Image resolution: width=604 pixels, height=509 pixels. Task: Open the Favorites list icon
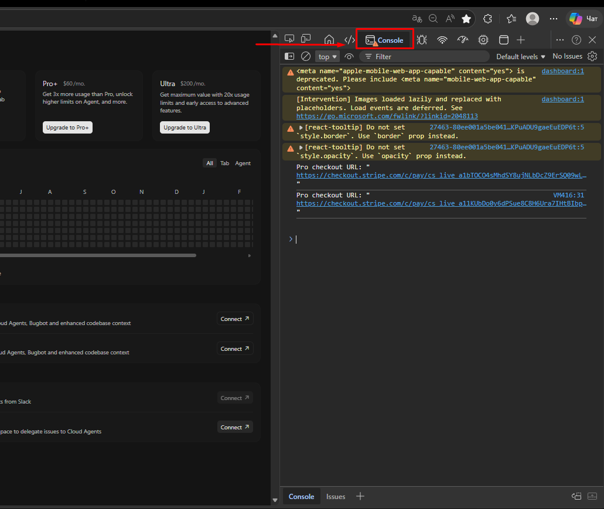(x=511, y=19)
